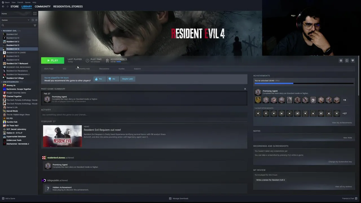Image resolution: width=361 pixels, height=203 pixels.
Task: Switch library to grid collections view icon
Action: click(x=35, y=13)
